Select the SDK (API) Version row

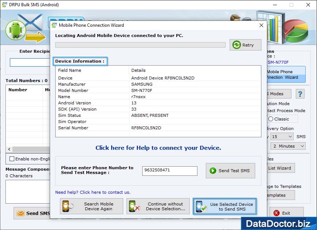pos(158,109)
